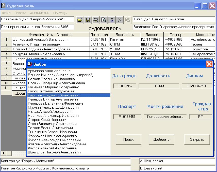
Task: Click the Место рождения field in the dialog
Action: tap(165, 117)
